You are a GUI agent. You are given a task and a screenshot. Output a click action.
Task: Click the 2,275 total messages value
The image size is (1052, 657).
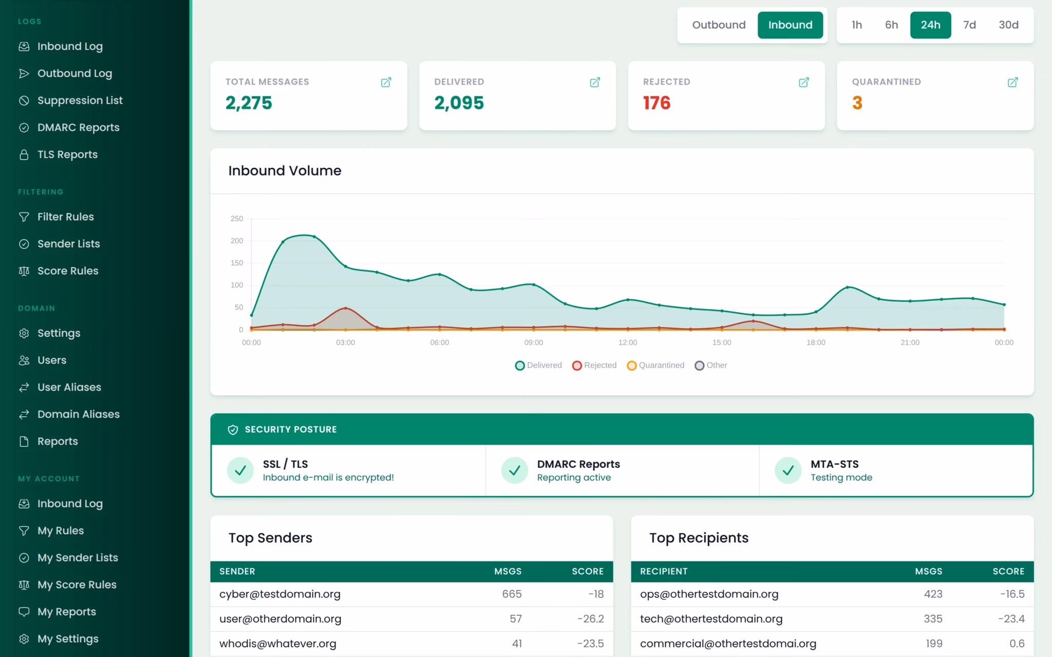(249, 103)
